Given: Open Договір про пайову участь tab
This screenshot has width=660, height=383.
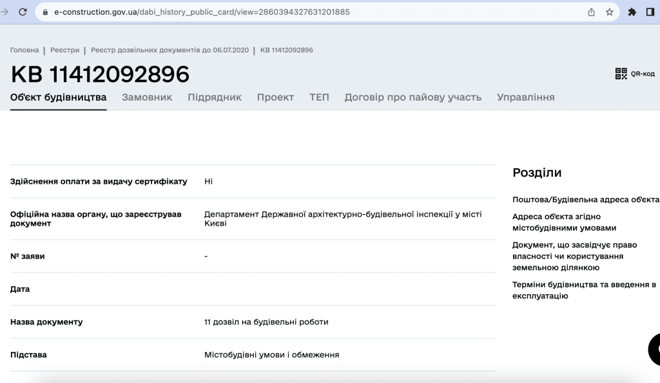Looking at the screenshot, I should click(x=412, y=97).
